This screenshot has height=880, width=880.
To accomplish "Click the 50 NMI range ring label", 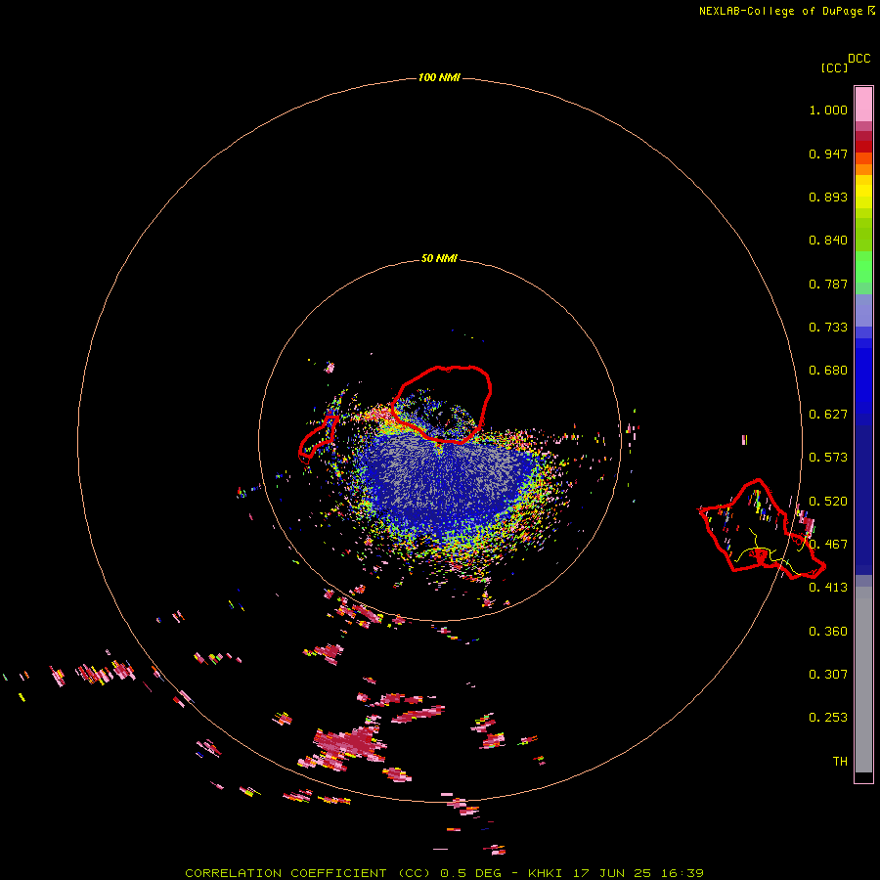I will coord(439,259).
